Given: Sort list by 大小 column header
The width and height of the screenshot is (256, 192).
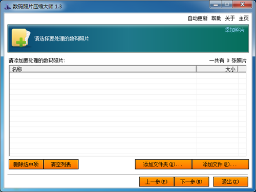Looking at the screenshot, I should tap(217, 69).
